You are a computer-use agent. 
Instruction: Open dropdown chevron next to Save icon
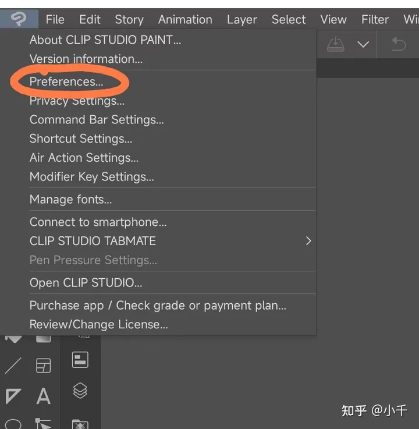coord(363,45)
